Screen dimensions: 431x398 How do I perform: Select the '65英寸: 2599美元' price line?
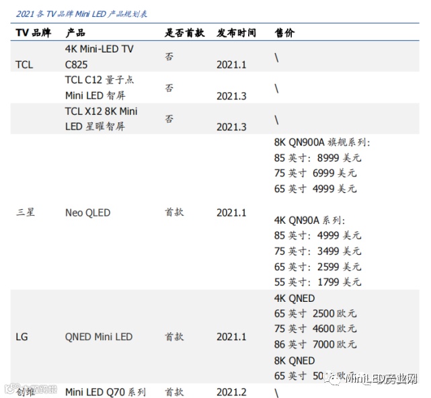pos(318,267)
